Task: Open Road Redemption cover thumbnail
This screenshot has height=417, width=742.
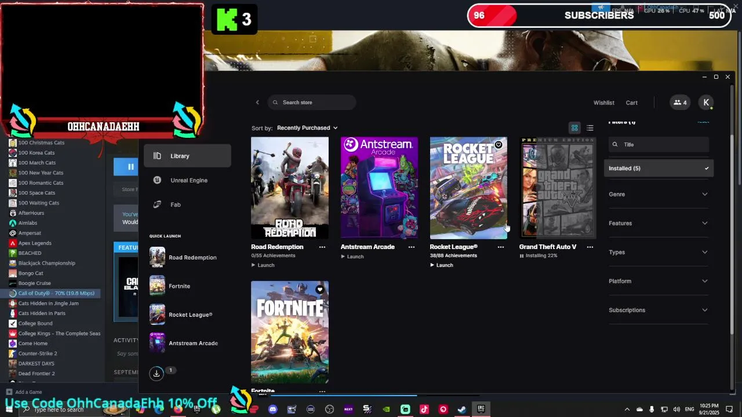Action: pyautogui.click(x=290, y=188)
